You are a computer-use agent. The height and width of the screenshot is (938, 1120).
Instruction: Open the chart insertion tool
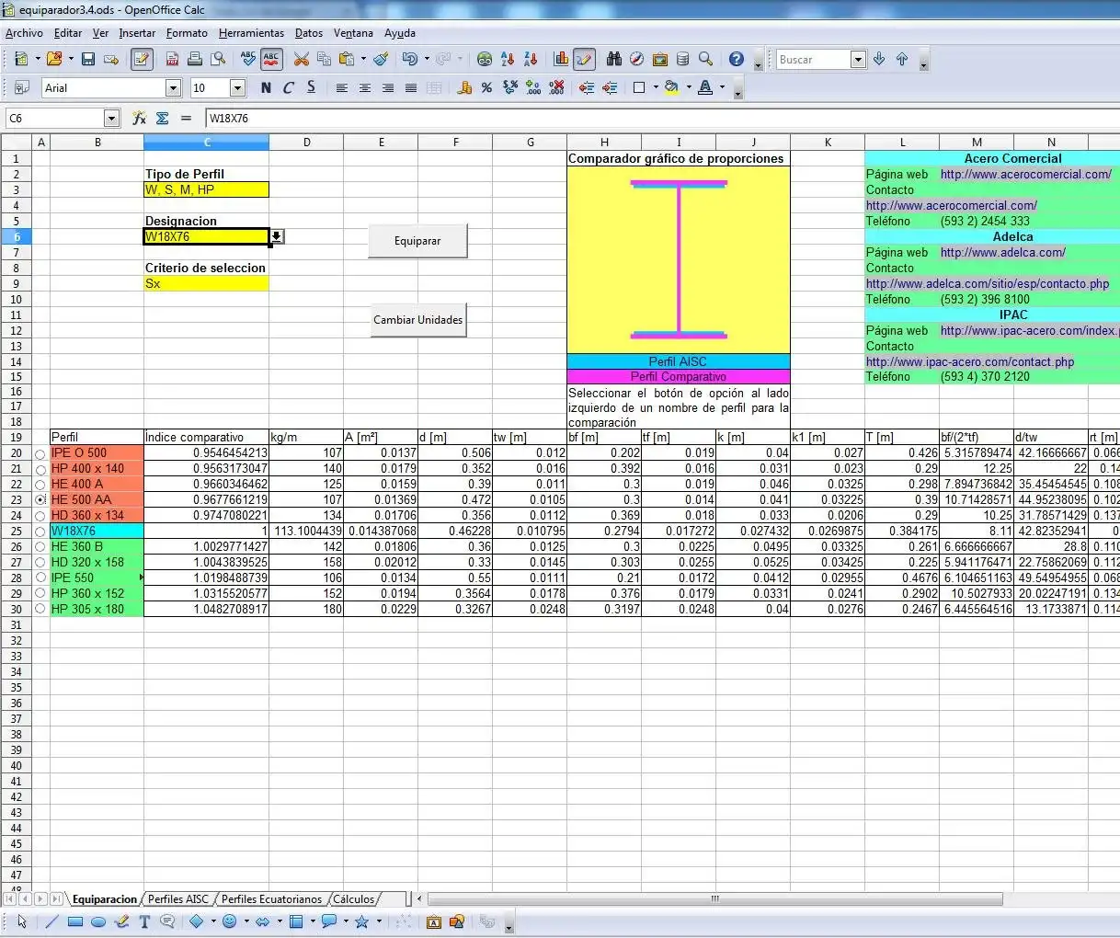click(562, 58)
